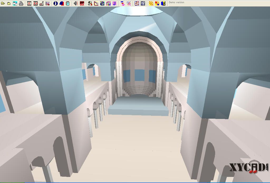Click the printer icon
The width and height of the screenshot is (270, 183).
point(21,3)
